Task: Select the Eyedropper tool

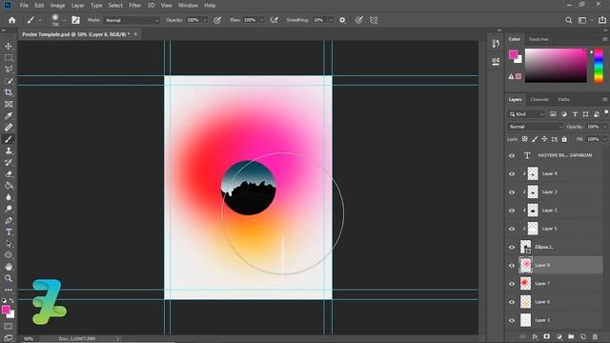Action: [x=9, y=116]
